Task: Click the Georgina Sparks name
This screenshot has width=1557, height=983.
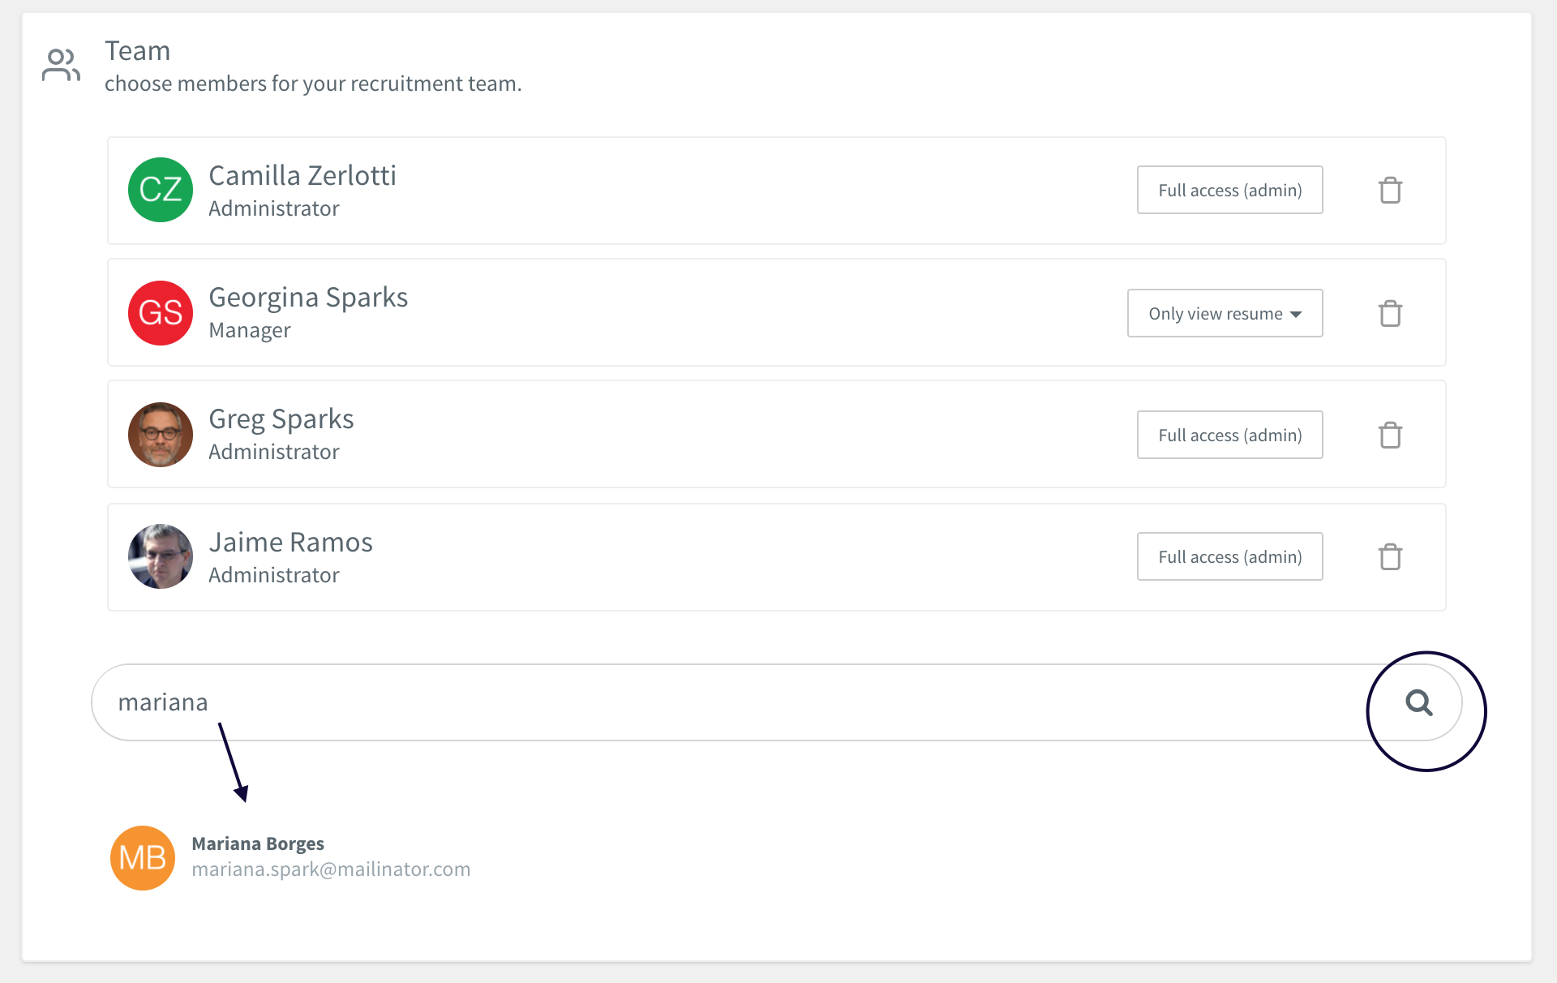Action: [308, 298]
